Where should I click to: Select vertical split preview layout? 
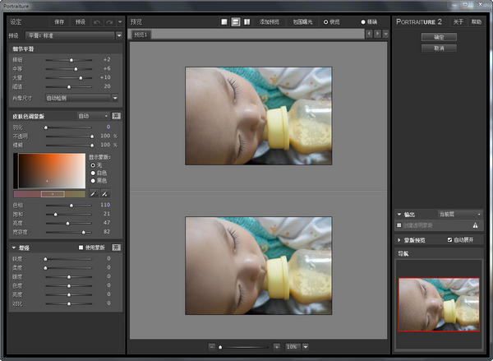point(247,21)
